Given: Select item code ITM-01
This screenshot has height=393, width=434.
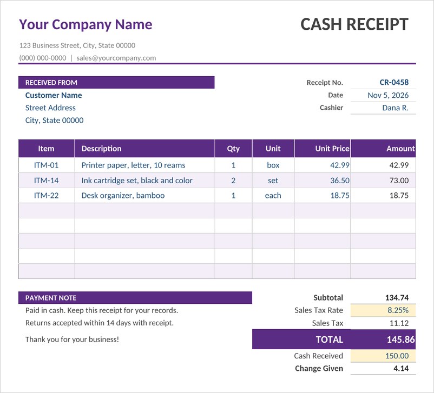Looking at the screenshot, I should point(46,165).
